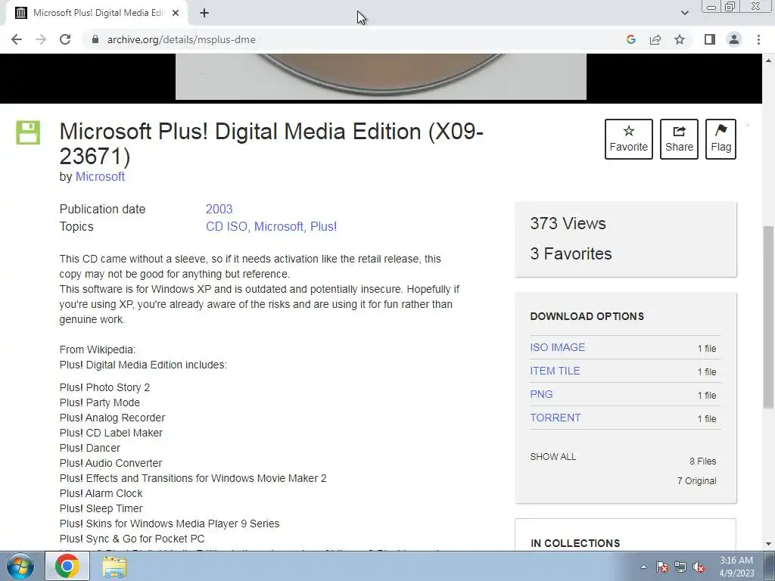
Task: Click the 'Plus! Party Mode' line
Action: (x=100, y=402)
